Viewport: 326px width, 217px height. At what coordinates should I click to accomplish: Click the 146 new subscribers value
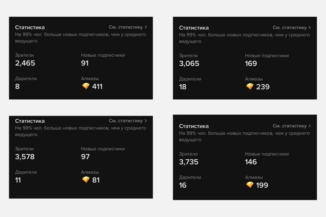(x=251, y=162)
